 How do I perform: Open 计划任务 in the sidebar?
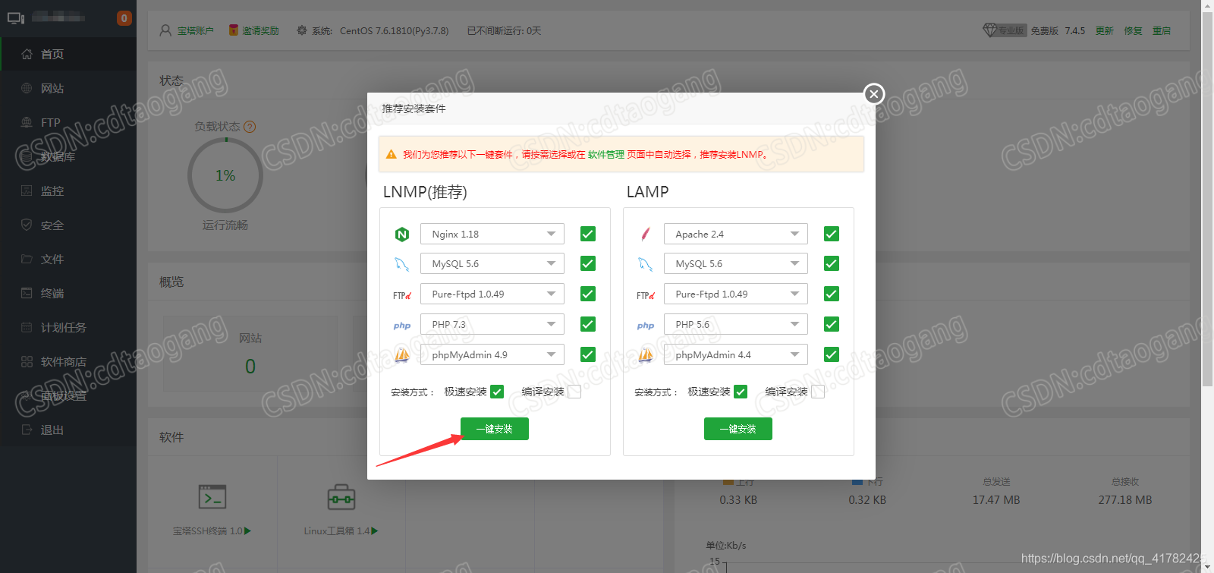(68, 327)
